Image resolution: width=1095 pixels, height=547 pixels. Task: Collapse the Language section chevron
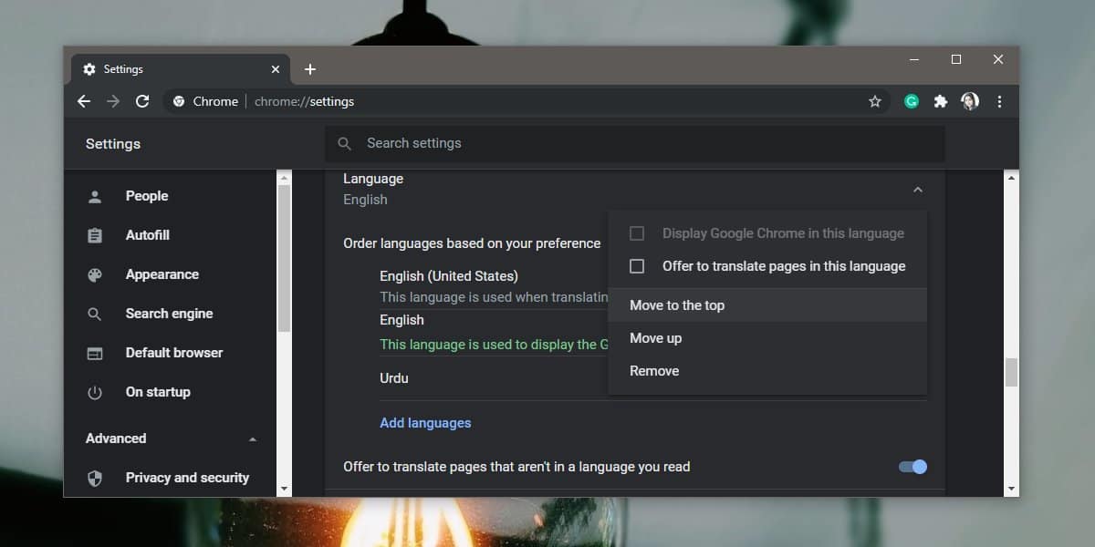pyautogui.click(x=918, y=190)
